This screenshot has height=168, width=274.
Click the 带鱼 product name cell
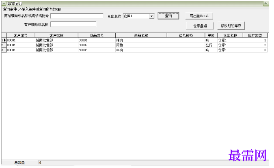(x=141, y=45)
